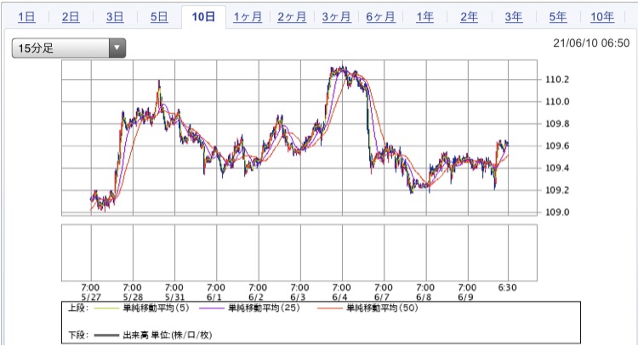Viewport: 638px width, 345px height.
Task: Select the 3日 range tab
Action: coord(115,17)
